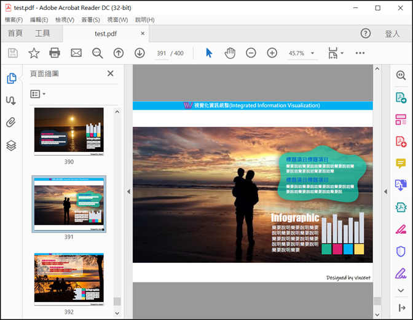Image resolution: width=413 pixels, height=320 pixels.
Task: Open the Organize Pages tool
Action: click(x=401, y=119)
